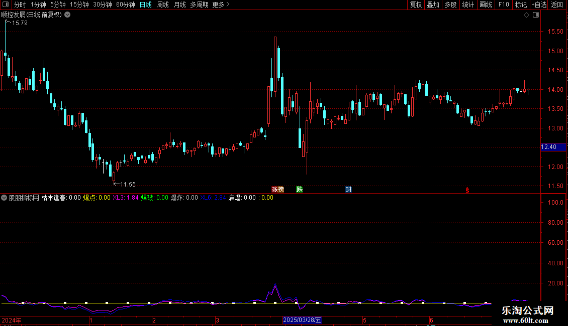Click the 2024年 label on the time axis
The image size is (568, 326).
click(12, 320)
